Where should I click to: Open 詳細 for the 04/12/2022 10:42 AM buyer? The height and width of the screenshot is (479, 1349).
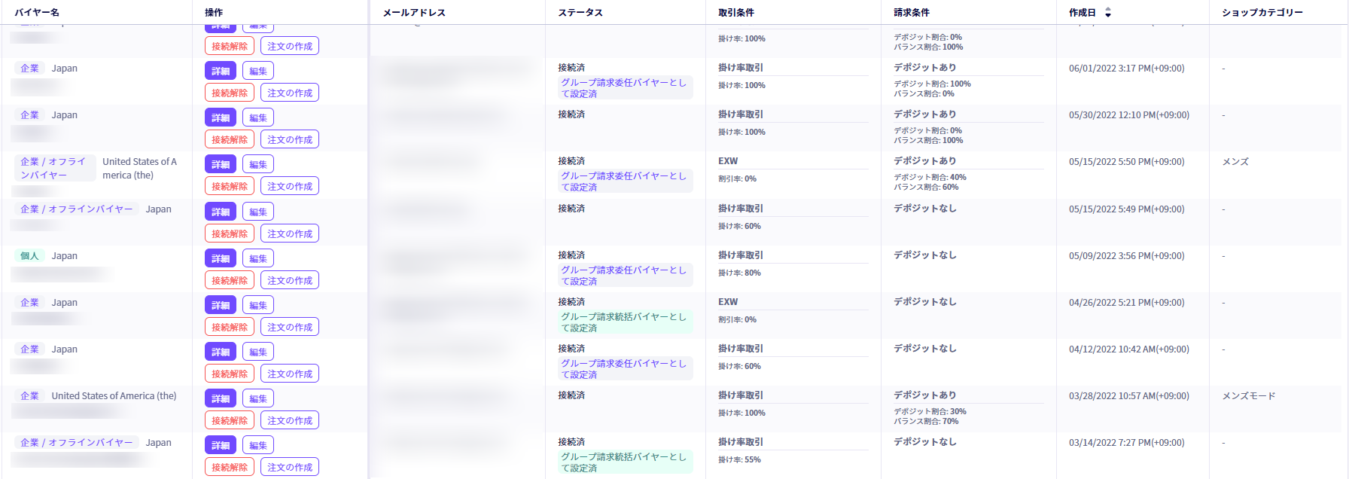tap(221, 352)
